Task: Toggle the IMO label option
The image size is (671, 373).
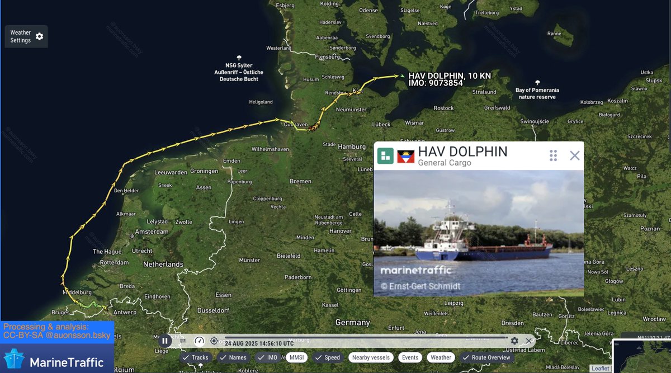Action: coord(268,357)
